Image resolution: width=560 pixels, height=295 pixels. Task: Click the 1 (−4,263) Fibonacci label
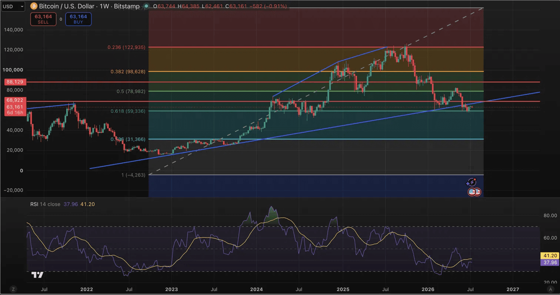click(x=133, y=175)
